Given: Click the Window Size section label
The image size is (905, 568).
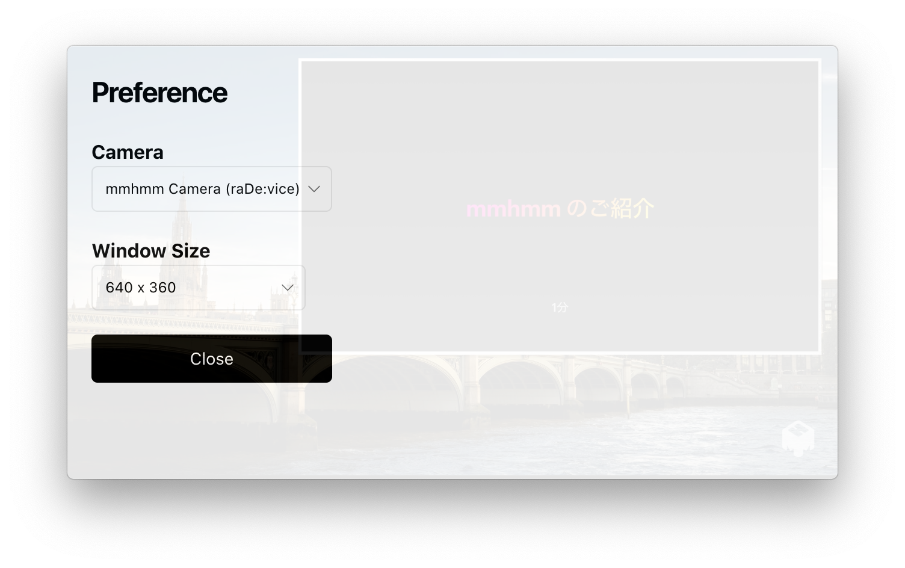Looking at the screenshot, I should (x=151, y=251).
